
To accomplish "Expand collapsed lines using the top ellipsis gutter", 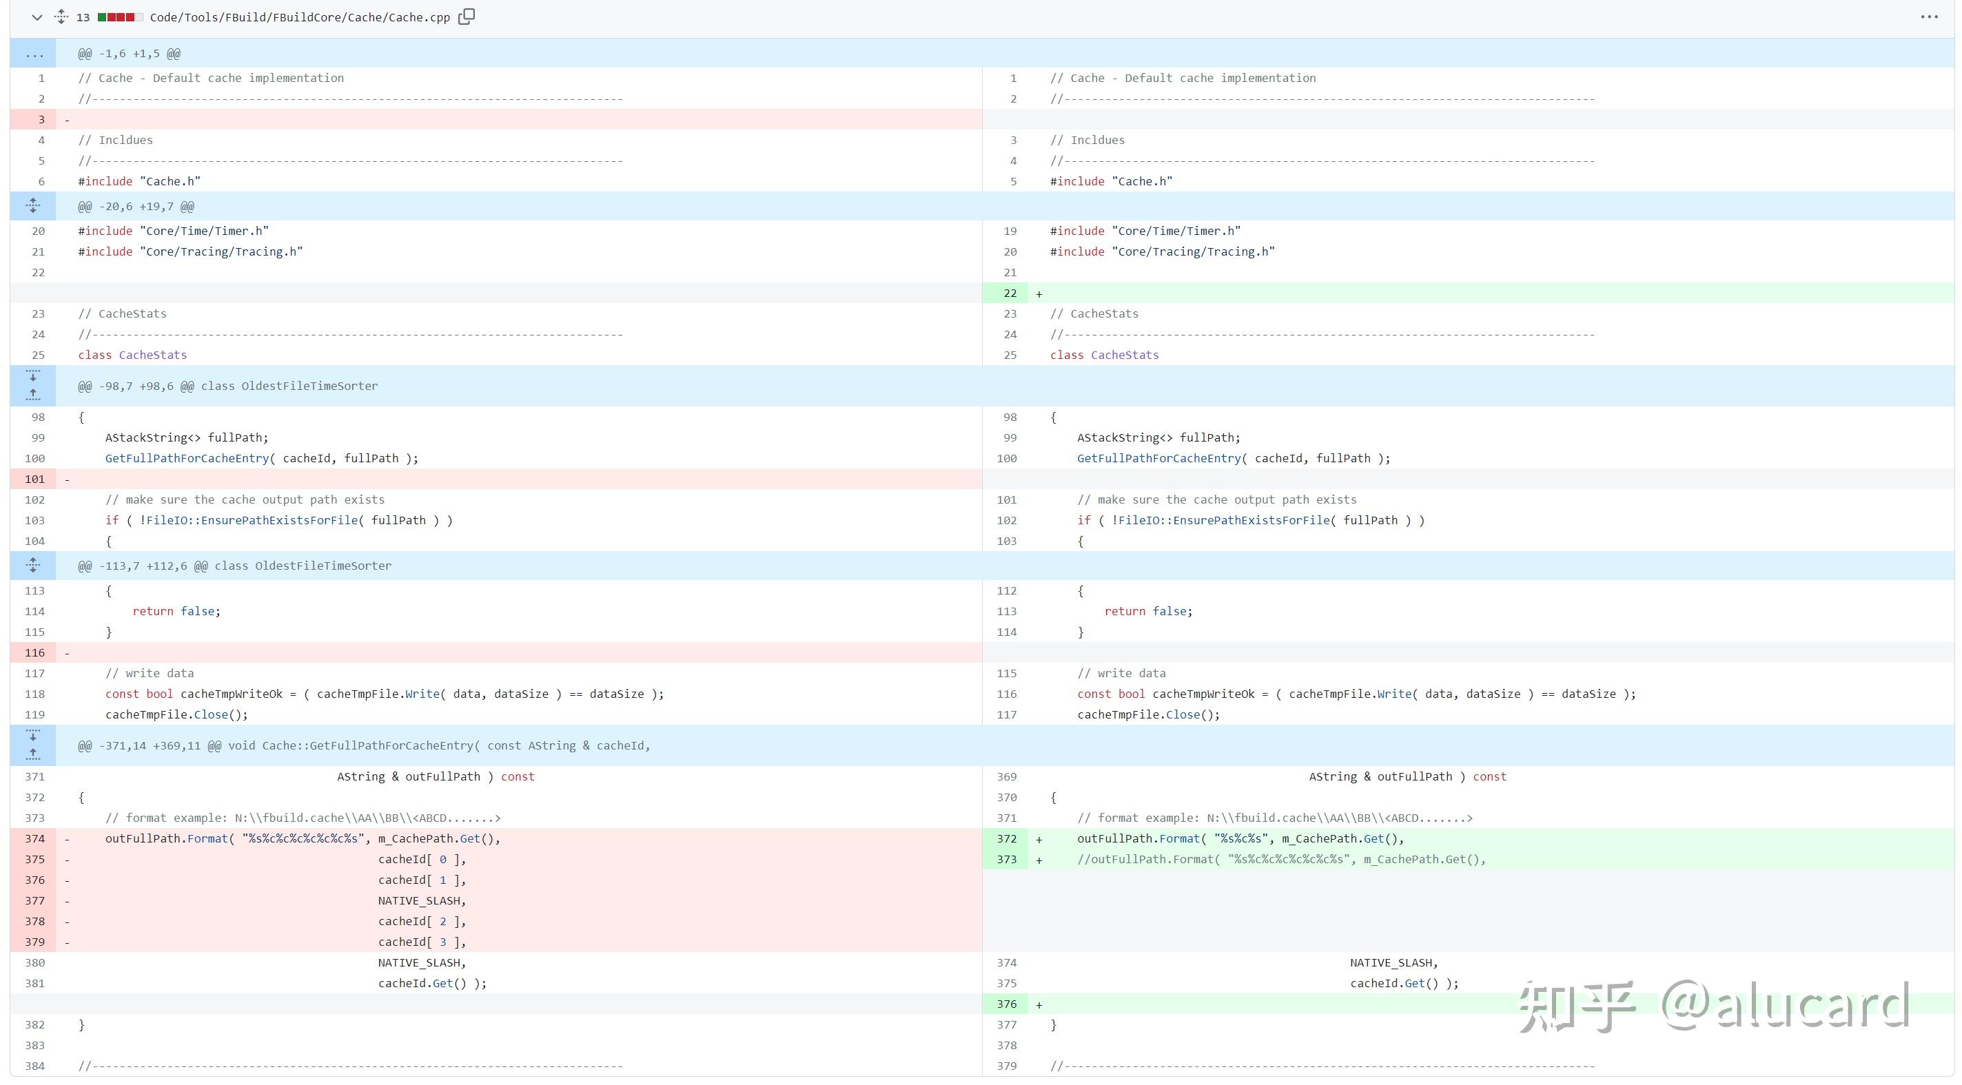I will [34, 53].
